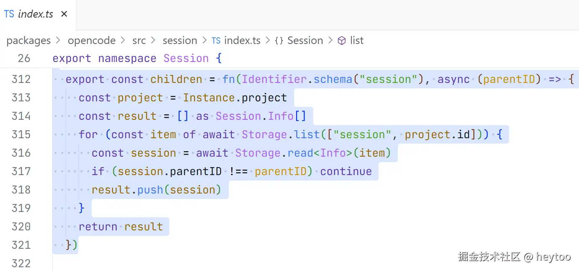Open the Session namespace breadcrumb
579x271 pixels.
(305, 41)
